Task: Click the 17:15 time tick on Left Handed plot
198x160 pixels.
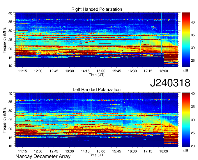Action: (148, 151)
